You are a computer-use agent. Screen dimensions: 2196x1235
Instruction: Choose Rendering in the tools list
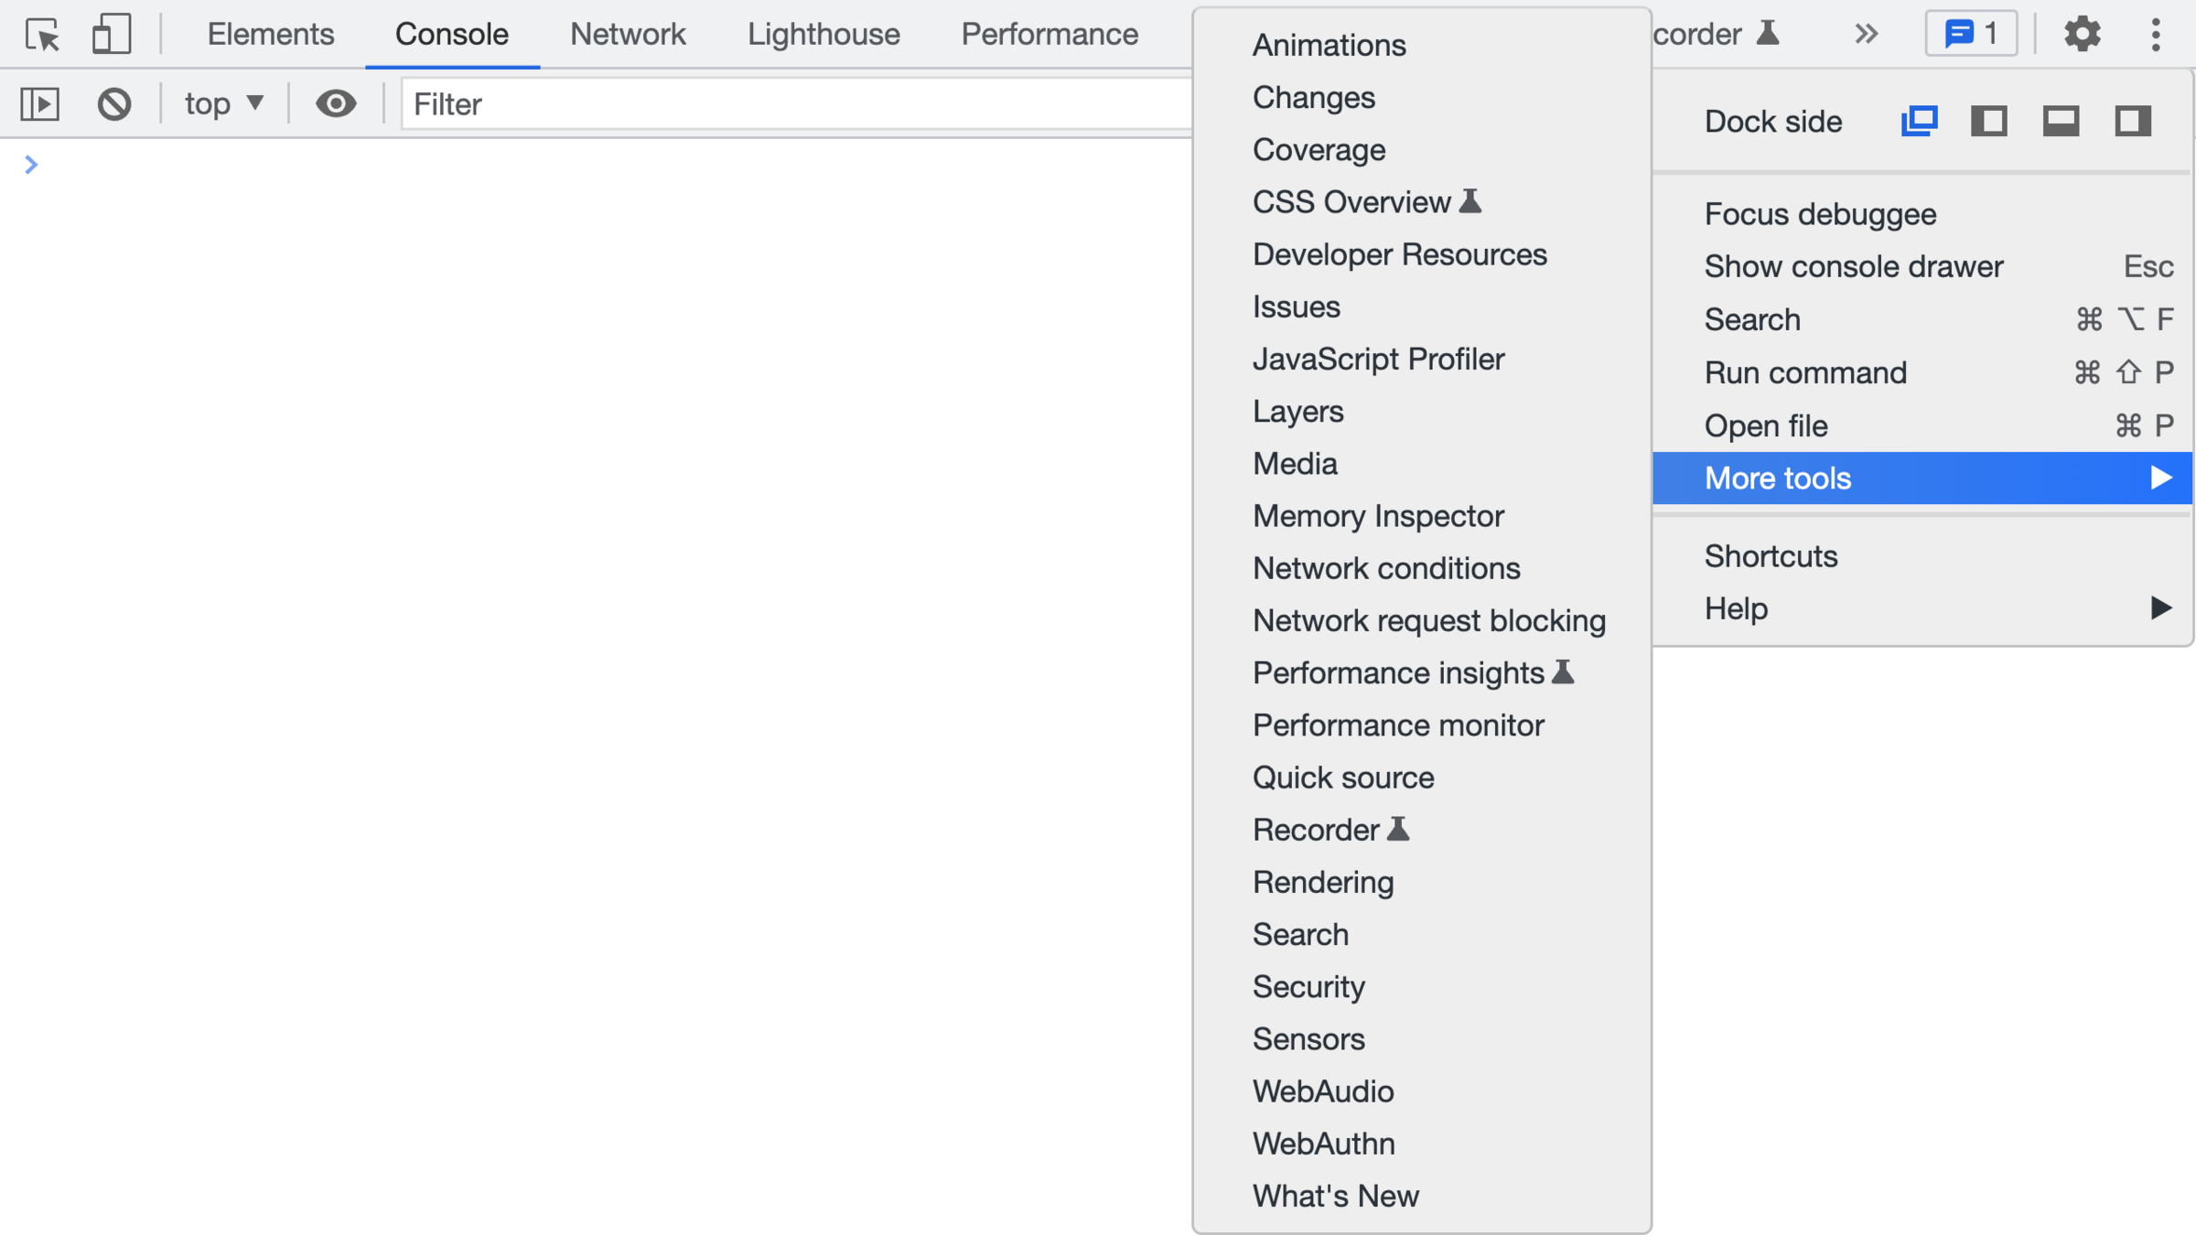pos(1322,882)
